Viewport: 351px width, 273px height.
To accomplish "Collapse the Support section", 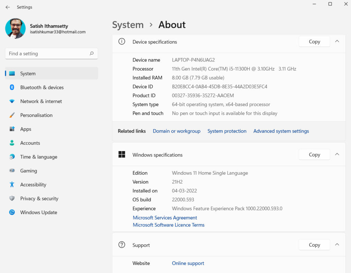I will [337, 244].
